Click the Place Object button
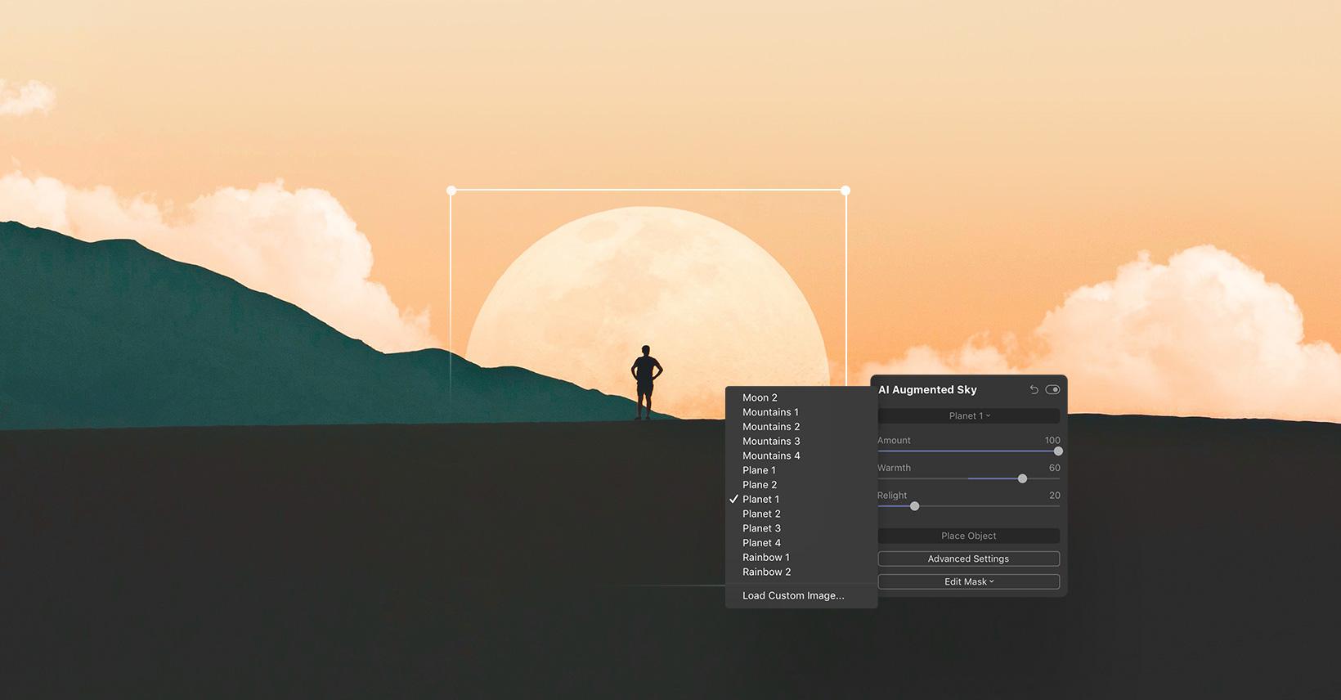 tap(969, 536)
